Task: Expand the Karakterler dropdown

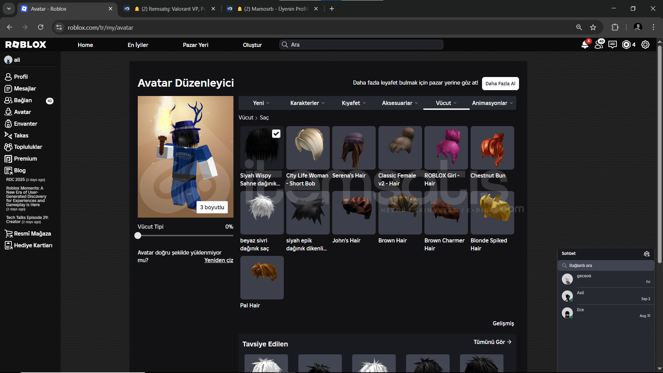Action: point(307,103)
